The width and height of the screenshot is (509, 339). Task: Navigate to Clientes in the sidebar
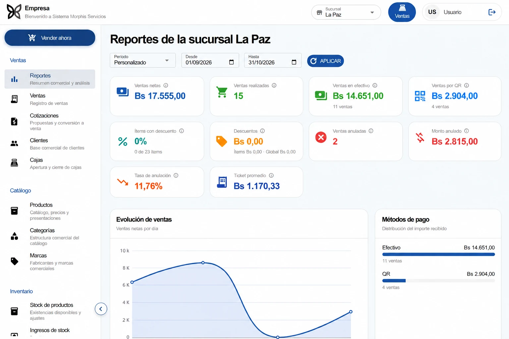coord(50,144)
